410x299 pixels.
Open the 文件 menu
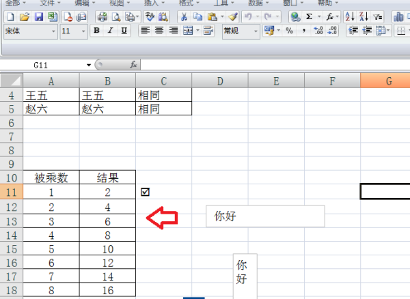50,3
